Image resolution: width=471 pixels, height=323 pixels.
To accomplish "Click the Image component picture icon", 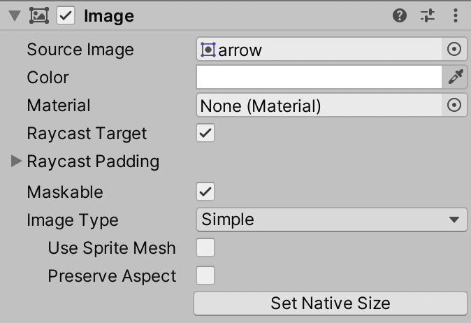I will coord(38,15).
